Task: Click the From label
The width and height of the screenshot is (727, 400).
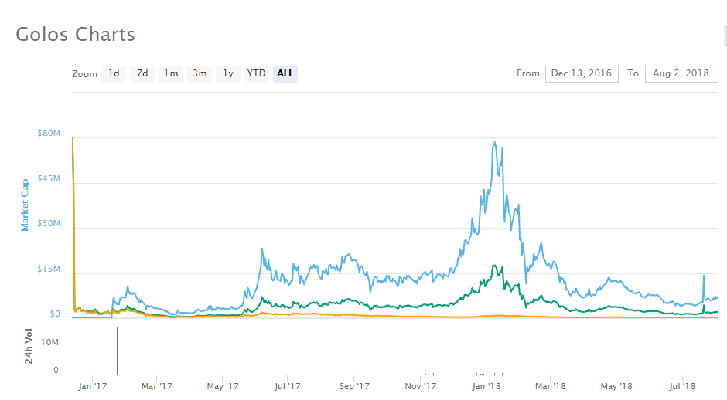Action: click(x=528, y=73)
